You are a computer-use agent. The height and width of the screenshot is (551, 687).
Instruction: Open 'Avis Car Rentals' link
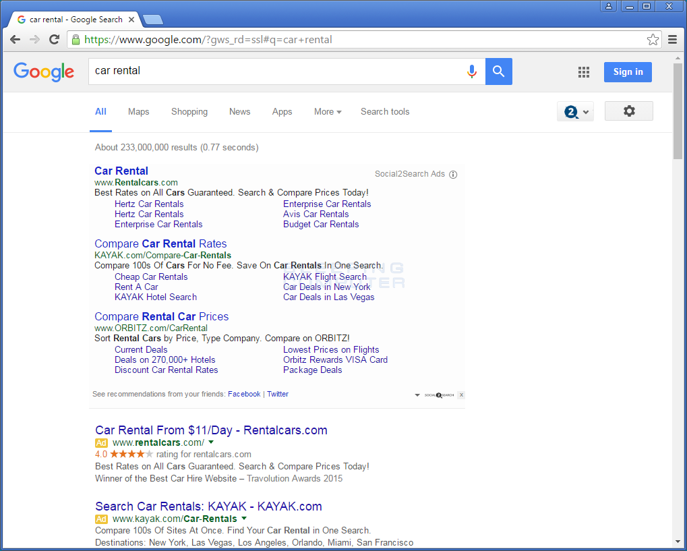316,214
